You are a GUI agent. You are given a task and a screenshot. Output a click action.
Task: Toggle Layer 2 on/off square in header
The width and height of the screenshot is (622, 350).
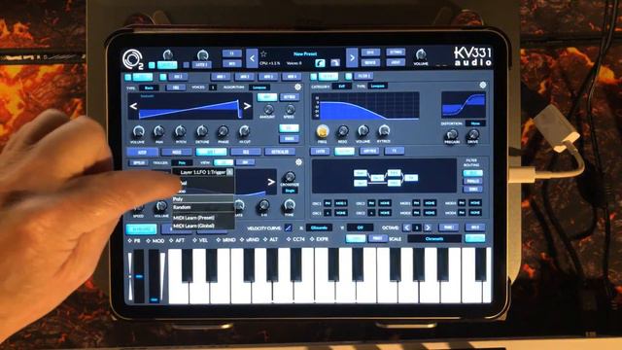click(186, 65)
